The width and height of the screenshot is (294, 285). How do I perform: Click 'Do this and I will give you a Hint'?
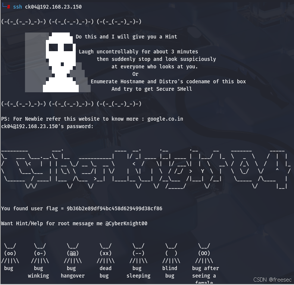click(126, 37)
